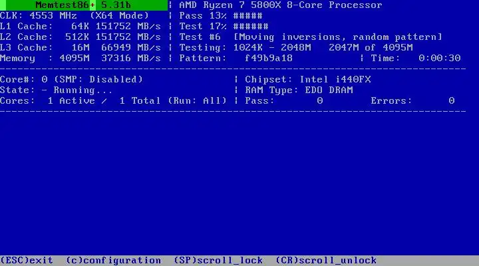Image resolution: width=479 pixels, height=266 pixels.
Task: Click the Test #6 label
Action: click(200, 37)
